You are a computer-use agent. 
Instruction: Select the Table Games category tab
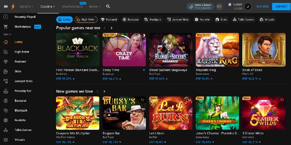click(243, 20)
